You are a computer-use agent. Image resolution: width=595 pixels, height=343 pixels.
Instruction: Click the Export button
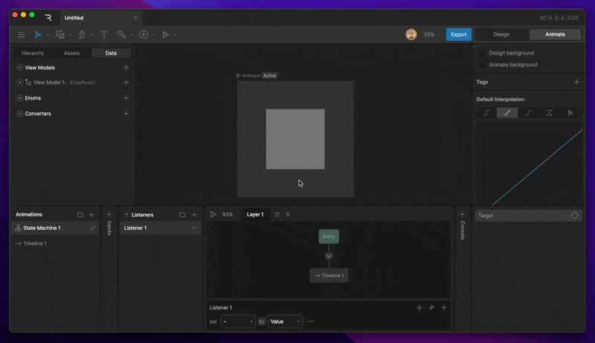click(459, 34)
